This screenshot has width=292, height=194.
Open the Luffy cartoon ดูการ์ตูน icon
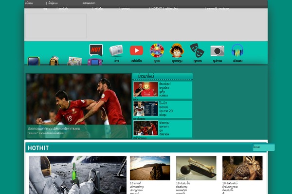coord(177,50)
